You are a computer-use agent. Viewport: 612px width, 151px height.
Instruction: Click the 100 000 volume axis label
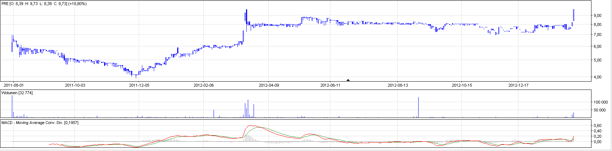click(x=602, y=102)
